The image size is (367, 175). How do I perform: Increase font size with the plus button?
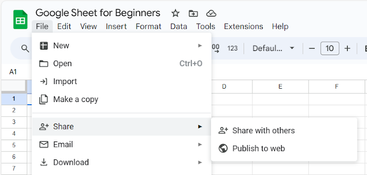(347, 49)
